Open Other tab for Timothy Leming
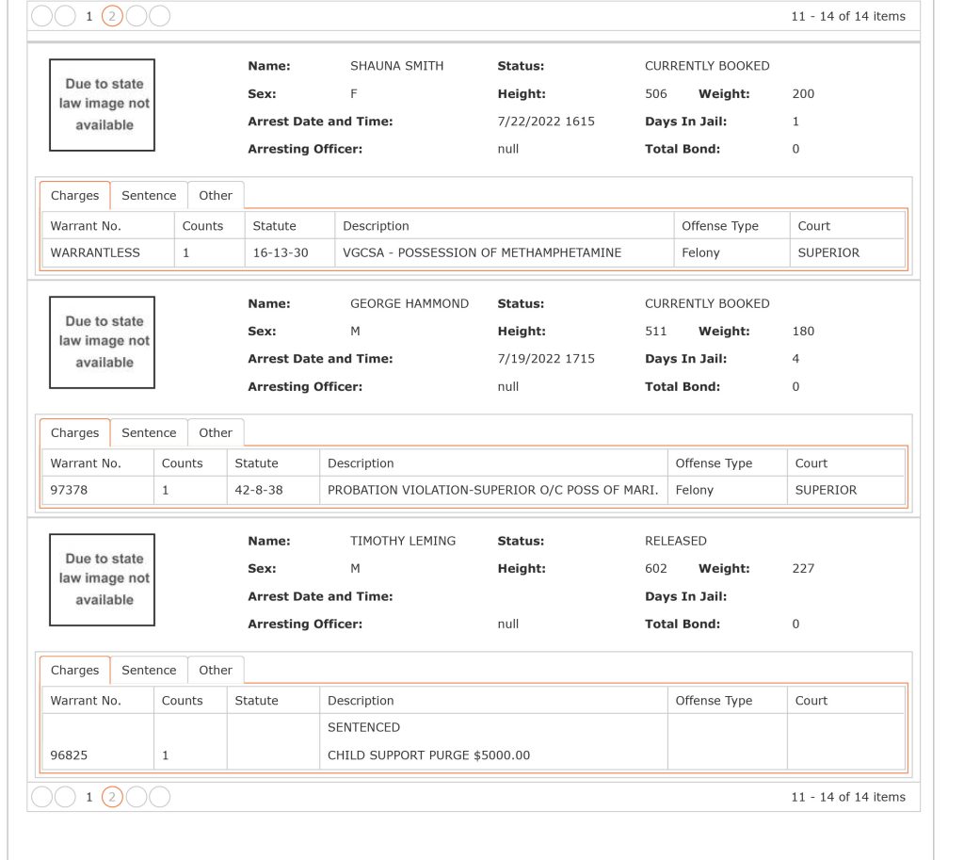This screenshot has height=860, width=964. [x=216, y=671]
